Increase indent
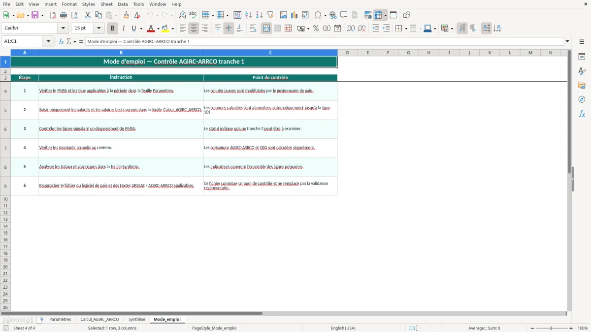 pos(375,29)
